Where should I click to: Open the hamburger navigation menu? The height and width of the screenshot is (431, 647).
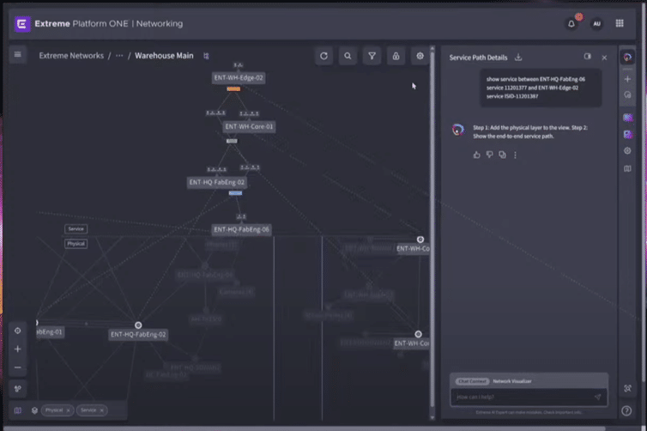(18, 54)
